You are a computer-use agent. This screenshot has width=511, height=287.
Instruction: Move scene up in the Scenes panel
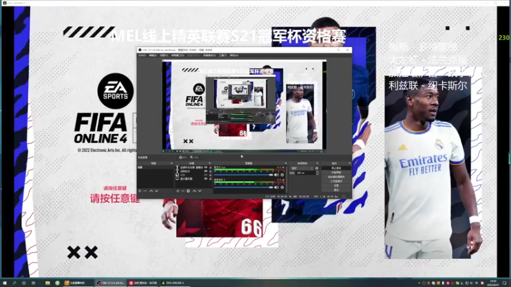[151, 191]
